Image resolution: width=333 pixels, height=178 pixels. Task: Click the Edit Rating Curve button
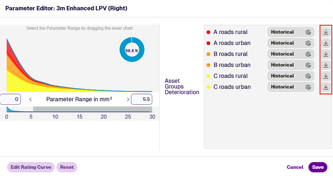(x=31, y=167)
